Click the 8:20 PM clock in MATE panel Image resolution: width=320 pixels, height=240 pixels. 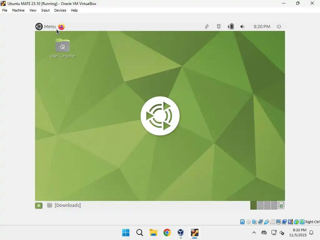[262, 27]
